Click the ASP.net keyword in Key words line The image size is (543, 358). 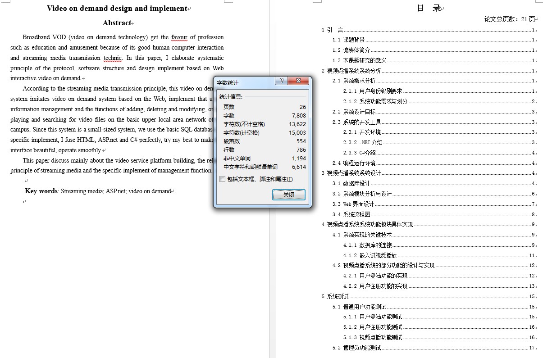pos(115,191)
